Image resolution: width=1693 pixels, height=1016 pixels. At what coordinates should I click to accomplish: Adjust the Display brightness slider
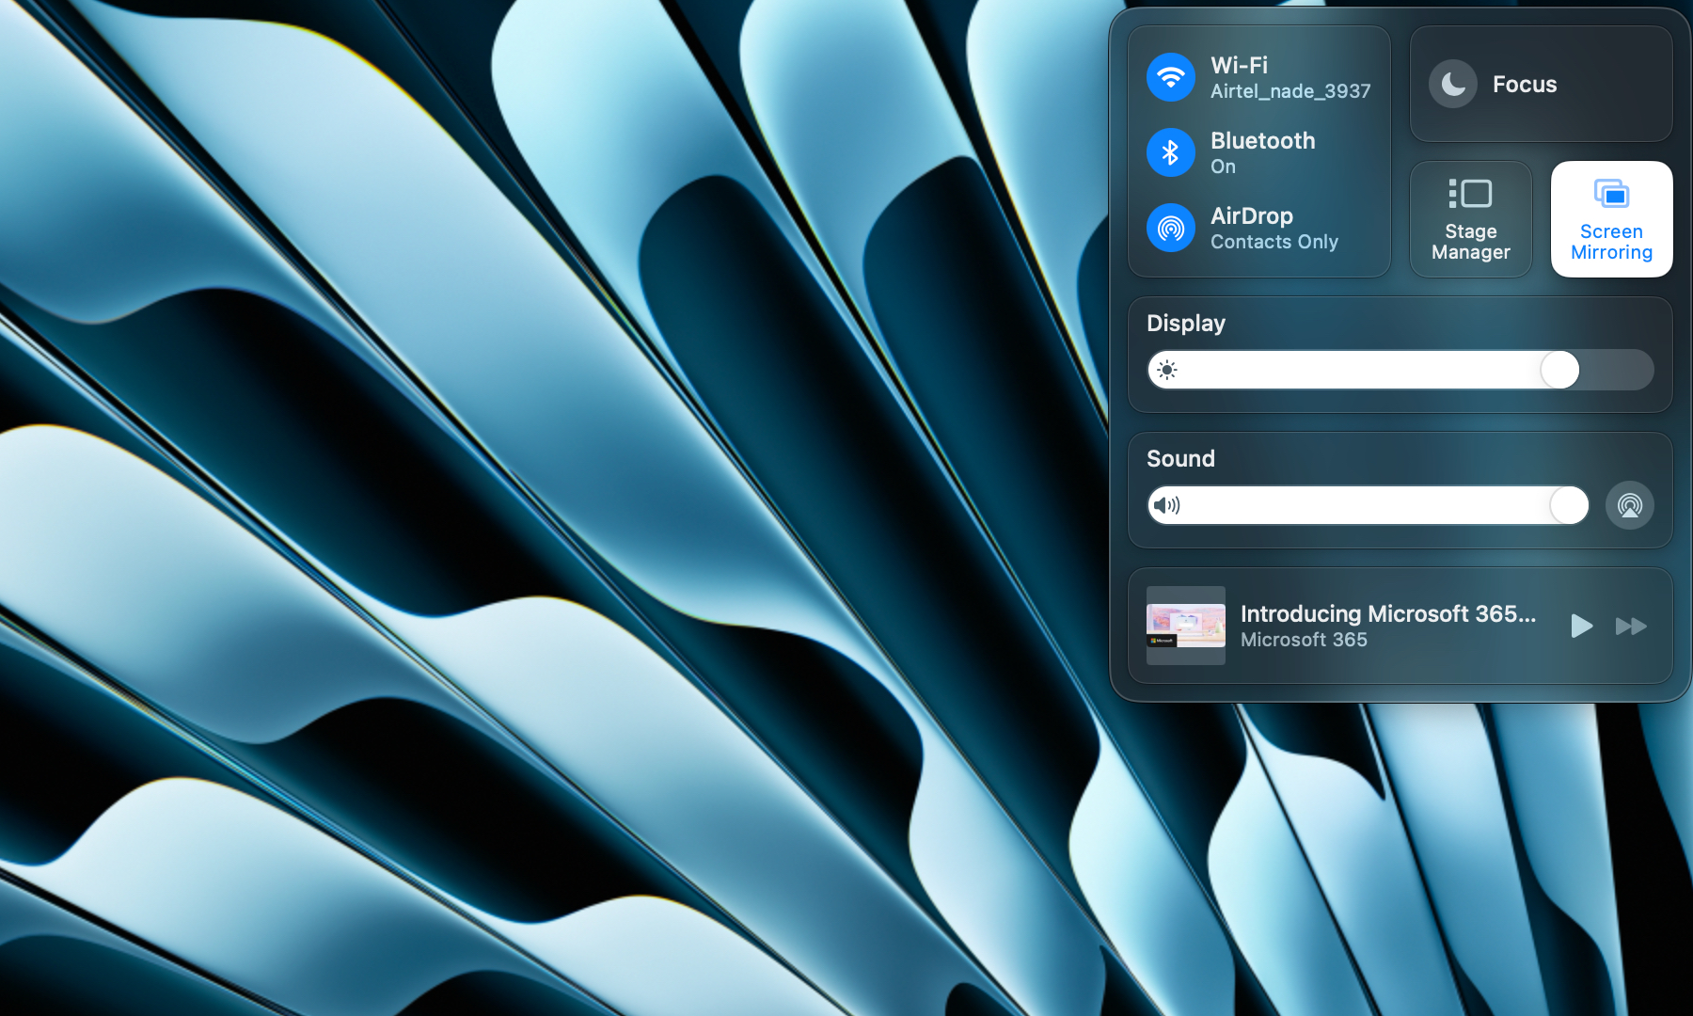click(1560, 370)
